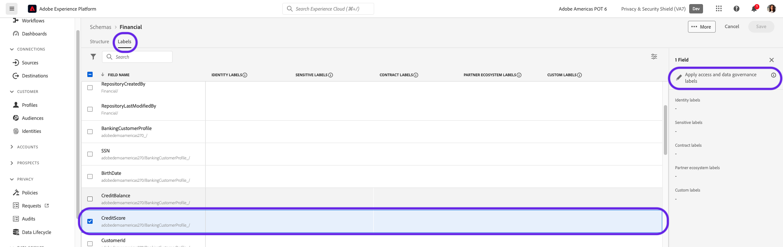
Task: Collapse the Customer sidebar section
Action: pyautogui.click(x=12, y=92)
